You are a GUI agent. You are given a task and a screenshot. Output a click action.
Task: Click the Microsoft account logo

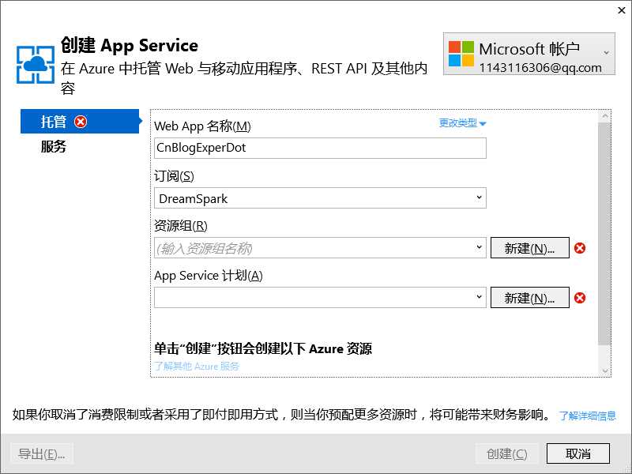(461, 54)
